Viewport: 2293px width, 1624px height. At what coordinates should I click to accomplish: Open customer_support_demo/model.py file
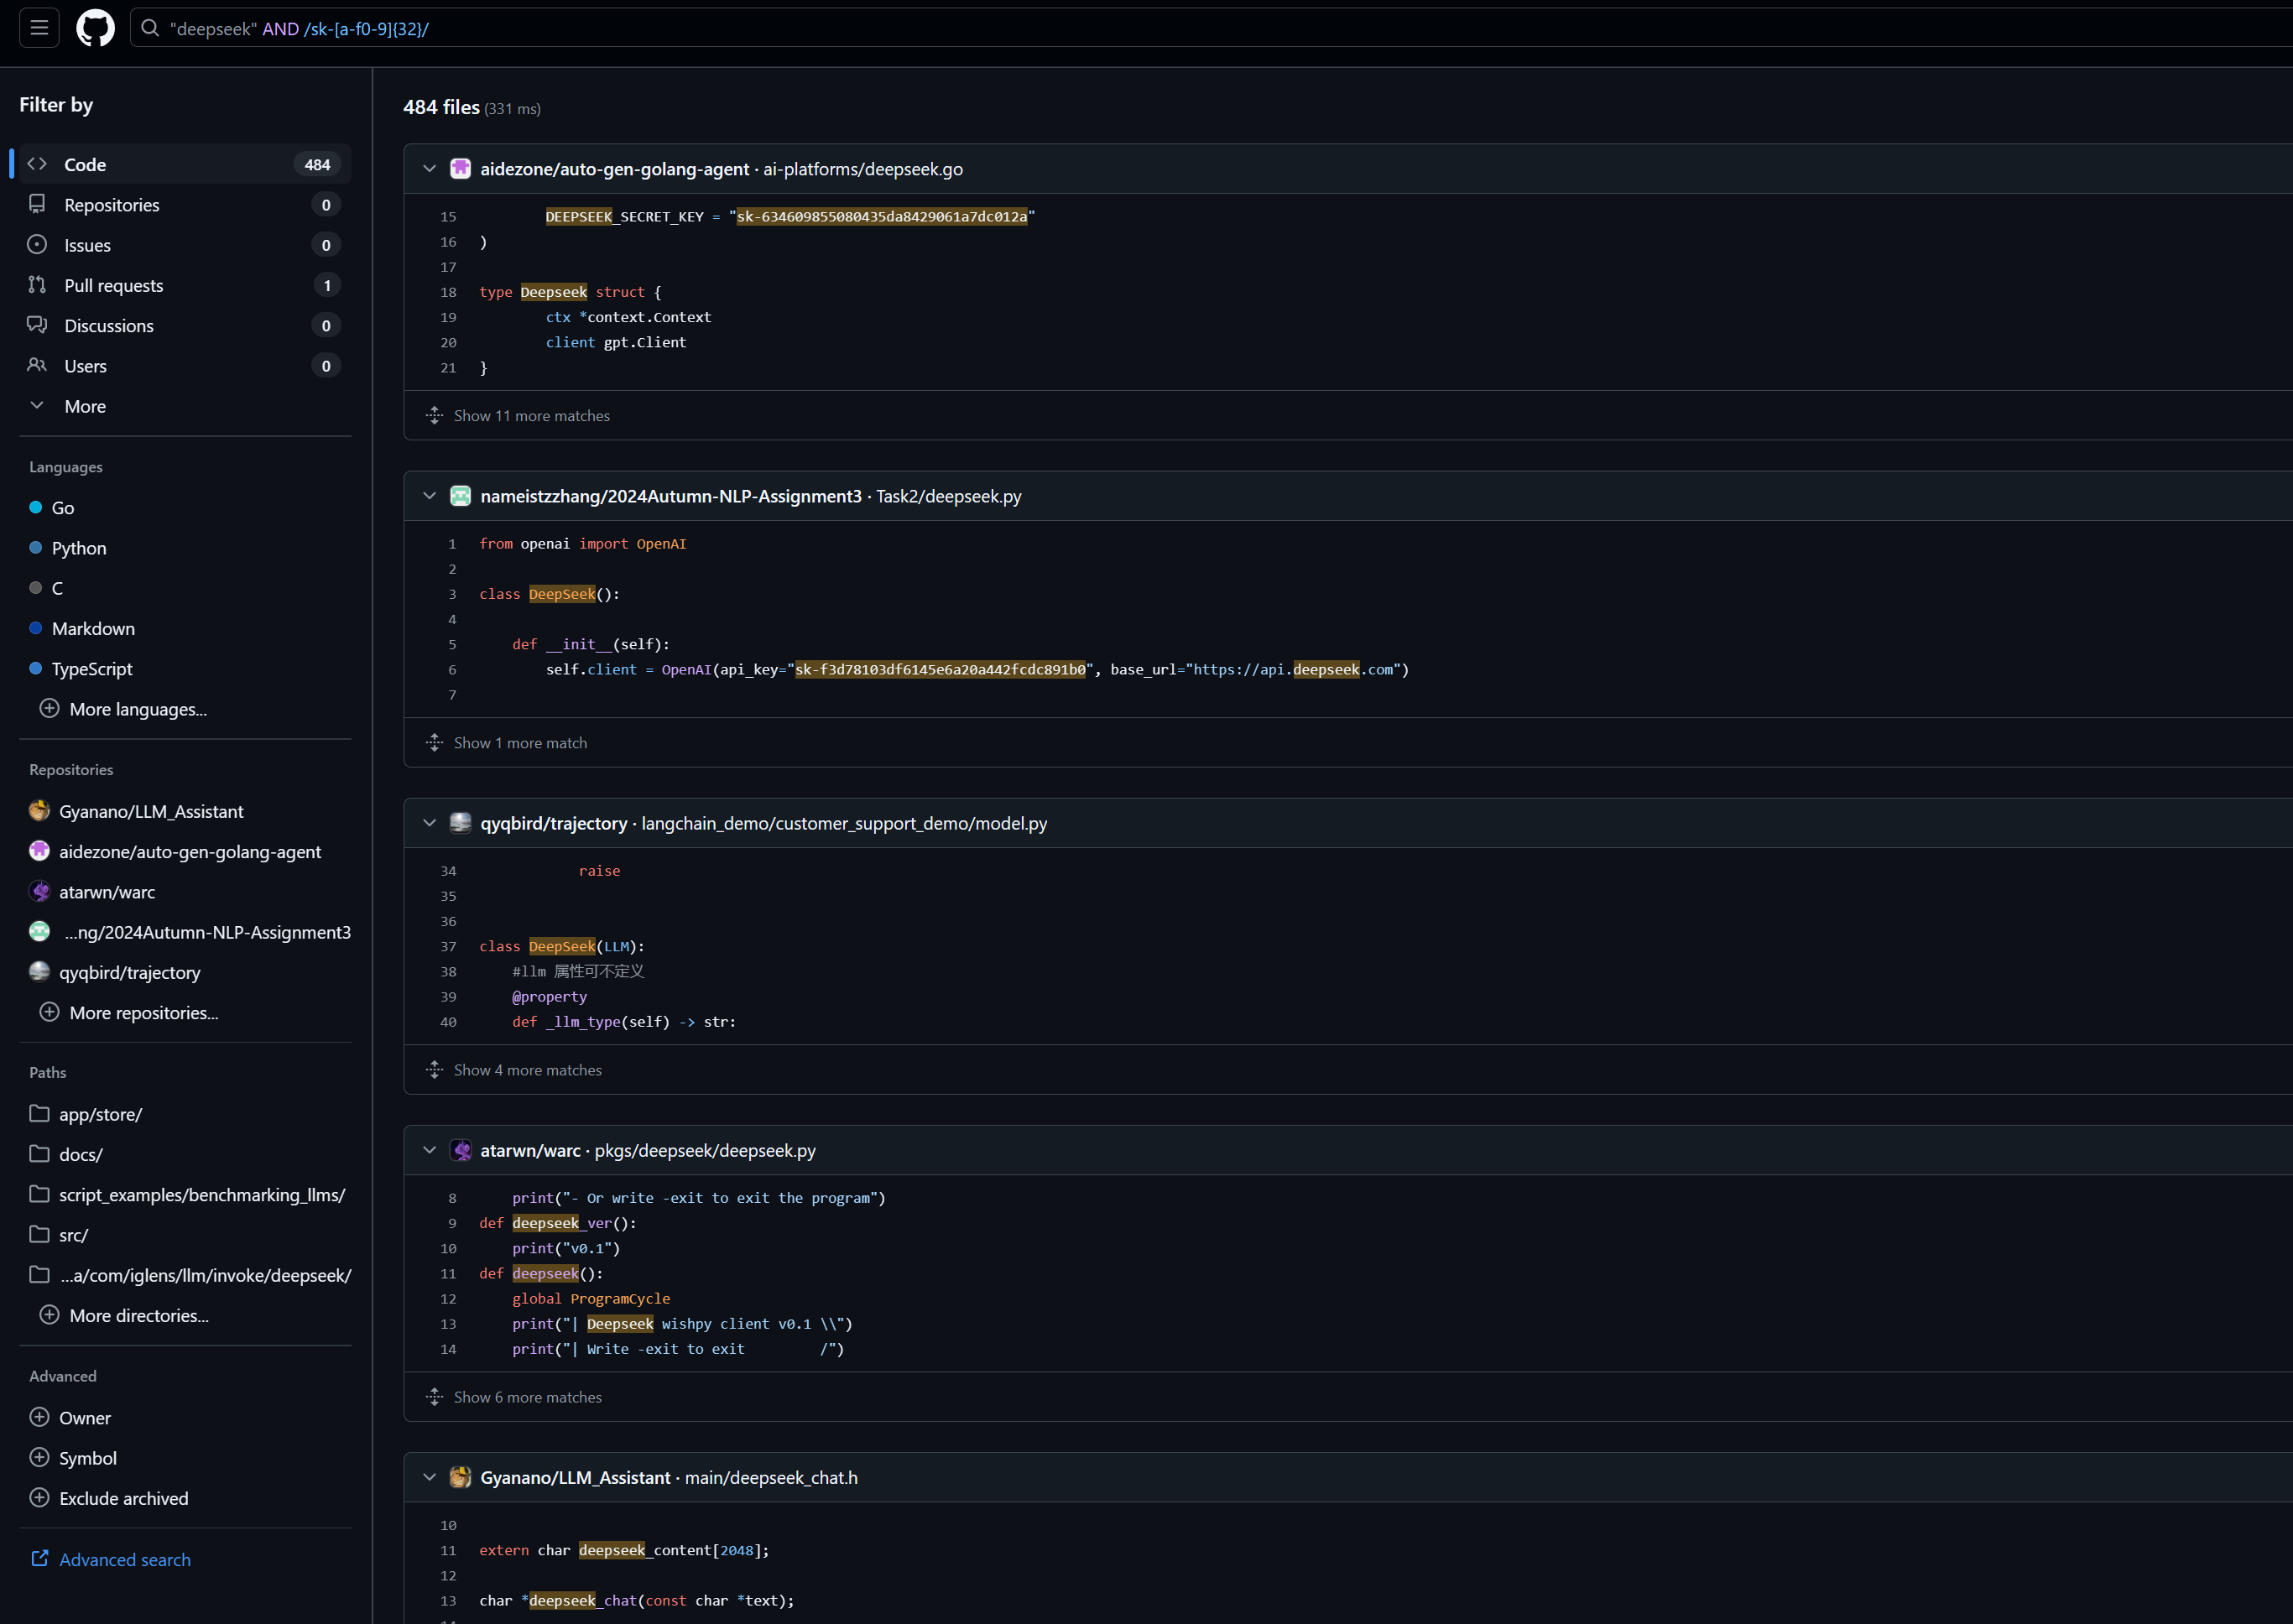tap(844, 823)
